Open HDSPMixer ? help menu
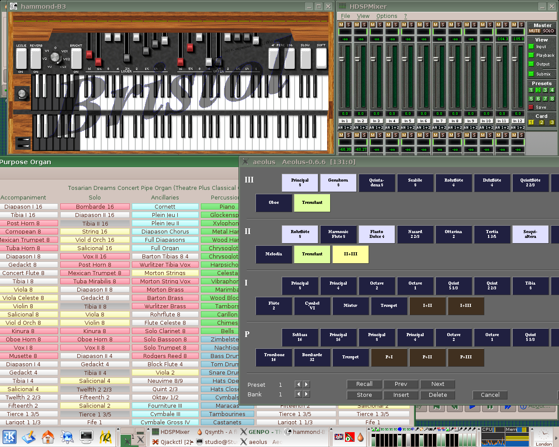The height and width of the screenshot is (447, 559). pos(405,16)
